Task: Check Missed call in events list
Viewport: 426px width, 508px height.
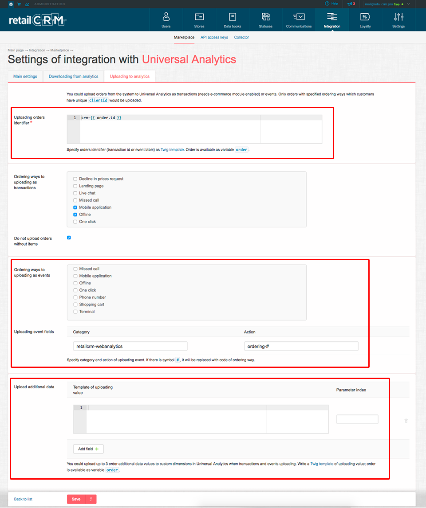Action: [75, 269]
